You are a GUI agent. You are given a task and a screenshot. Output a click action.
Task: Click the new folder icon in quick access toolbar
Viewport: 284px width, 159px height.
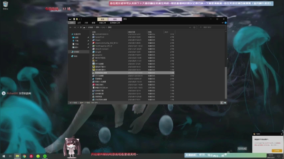(x=77, y=19)
